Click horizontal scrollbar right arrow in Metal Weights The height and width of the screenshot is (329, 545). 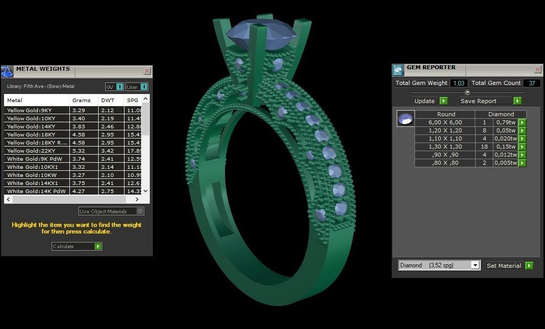point(137,200)
